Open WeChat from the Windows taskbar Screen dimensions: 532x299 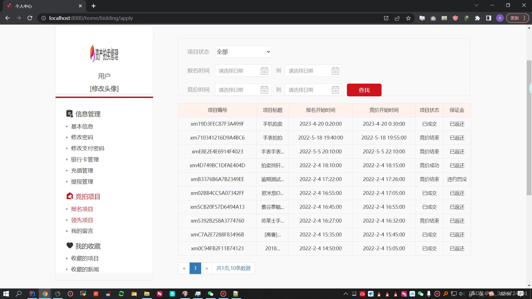211,294
